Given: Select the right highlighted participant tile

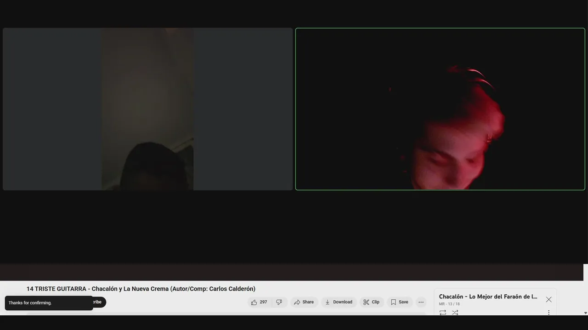Looking at the screenshot, I should click(x=440, y=109).
